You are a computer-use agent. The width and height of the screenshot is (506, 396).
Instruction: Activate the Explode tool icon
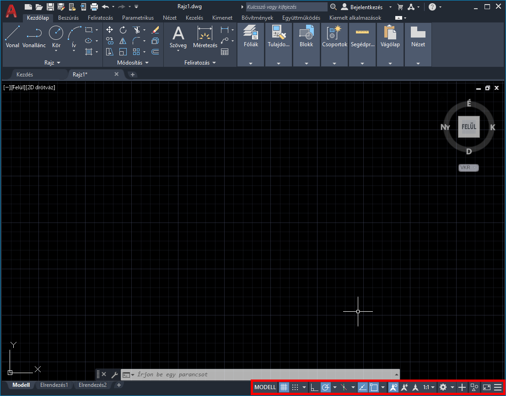click(155, 41)
